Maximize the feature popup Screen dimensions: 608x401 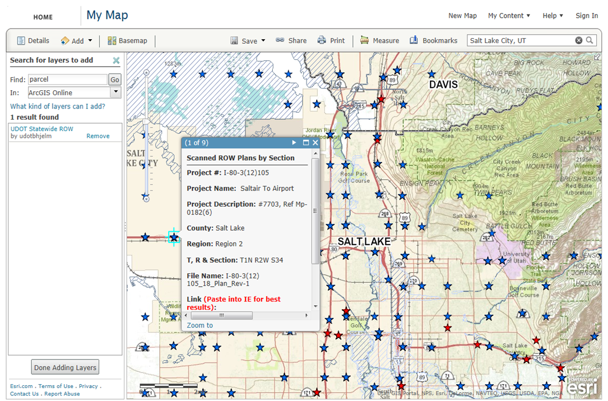(x=305, y=143)
